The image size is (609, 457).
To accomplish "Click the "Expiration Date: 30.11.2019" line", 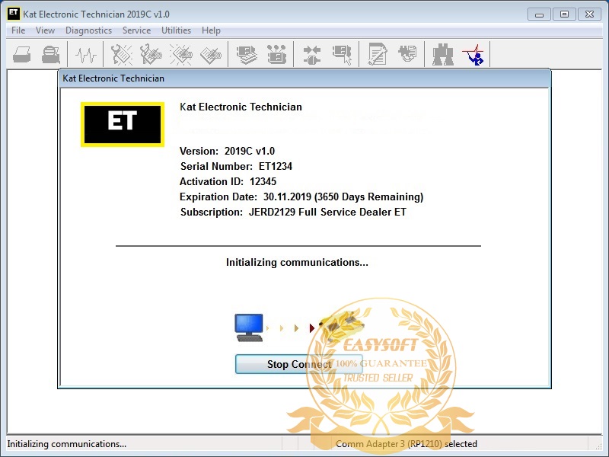I will pyautogui.click(x=301, y=197).
